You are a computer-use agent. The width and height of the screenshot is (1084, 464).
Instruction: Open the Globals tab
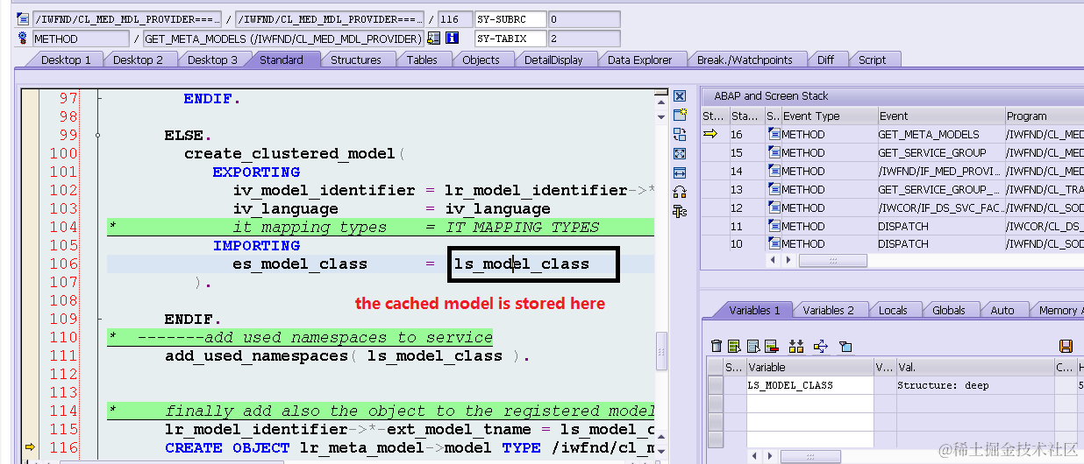click(x=949, y=310)
